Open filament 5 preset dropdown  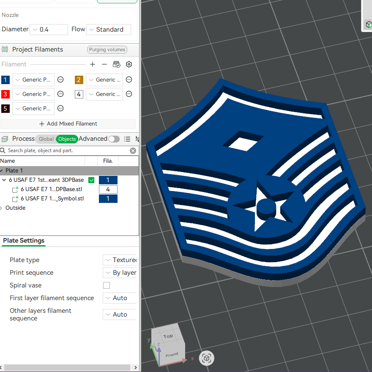click(33, 108)
